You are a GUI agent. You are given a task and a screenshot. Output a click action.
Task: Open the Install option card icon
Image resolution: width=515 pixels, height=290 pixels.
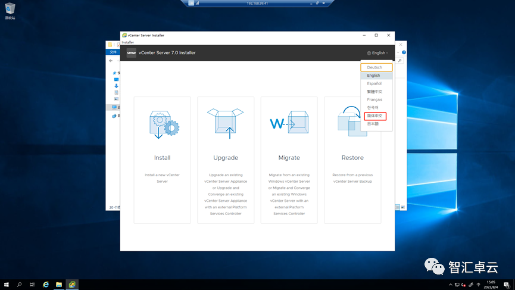point(164,124)
